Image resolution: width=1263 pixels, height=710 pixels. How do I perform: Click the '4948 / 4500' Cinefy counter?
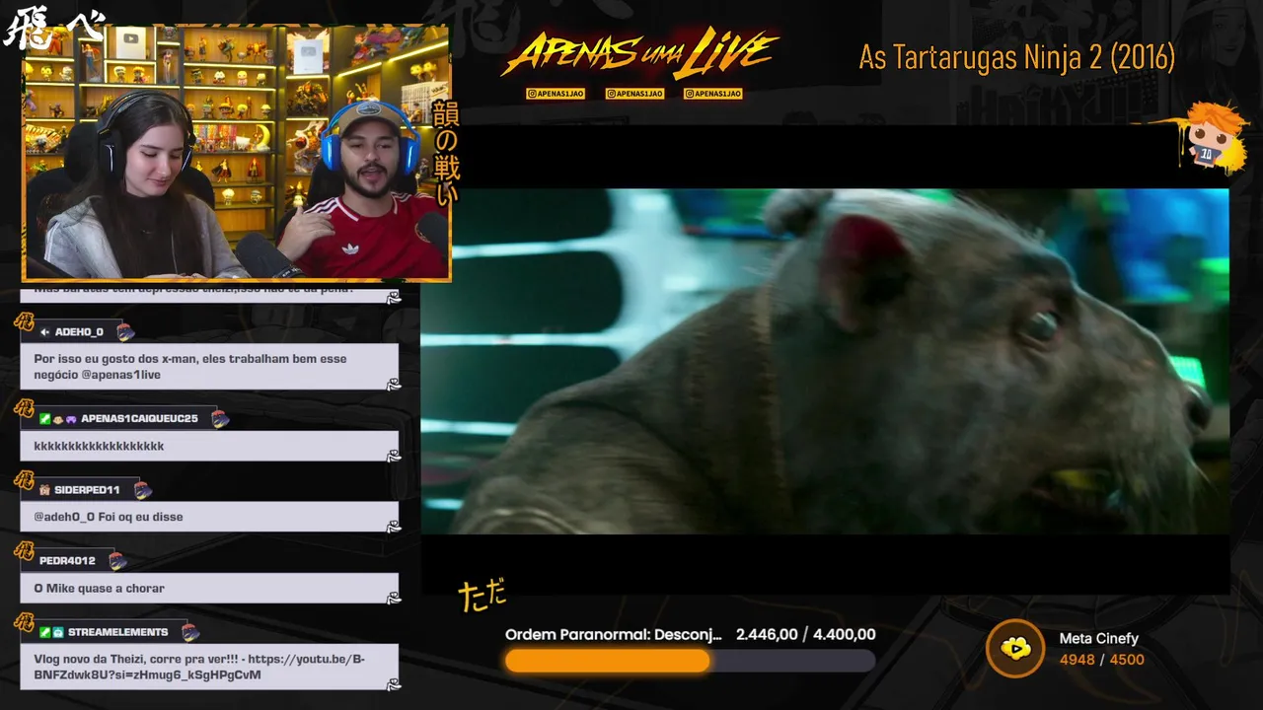click(1102, 660)
